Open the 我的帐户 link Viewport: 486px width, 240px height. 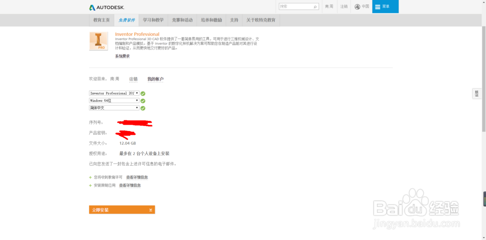(156, 79)
